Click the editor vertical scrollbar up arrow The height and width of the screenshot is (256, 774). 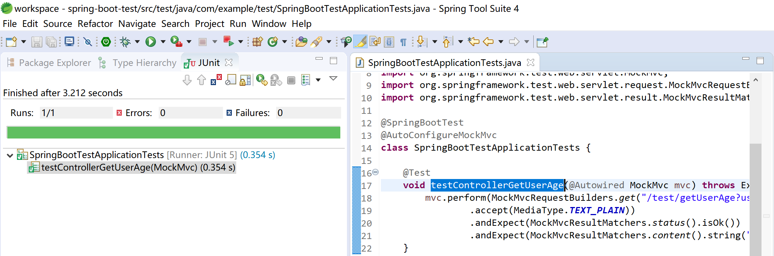755,80
